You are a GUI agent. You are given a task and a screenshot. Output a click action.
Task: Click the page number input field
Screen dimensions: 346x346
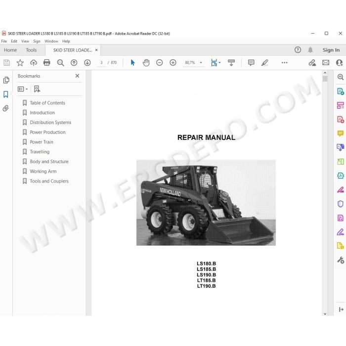(101, 63)
